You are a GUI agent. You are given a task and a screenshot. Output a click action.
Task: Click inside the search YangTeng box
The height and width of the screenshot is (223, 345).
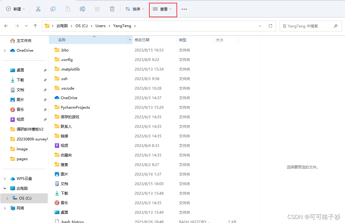click(305, 26)
